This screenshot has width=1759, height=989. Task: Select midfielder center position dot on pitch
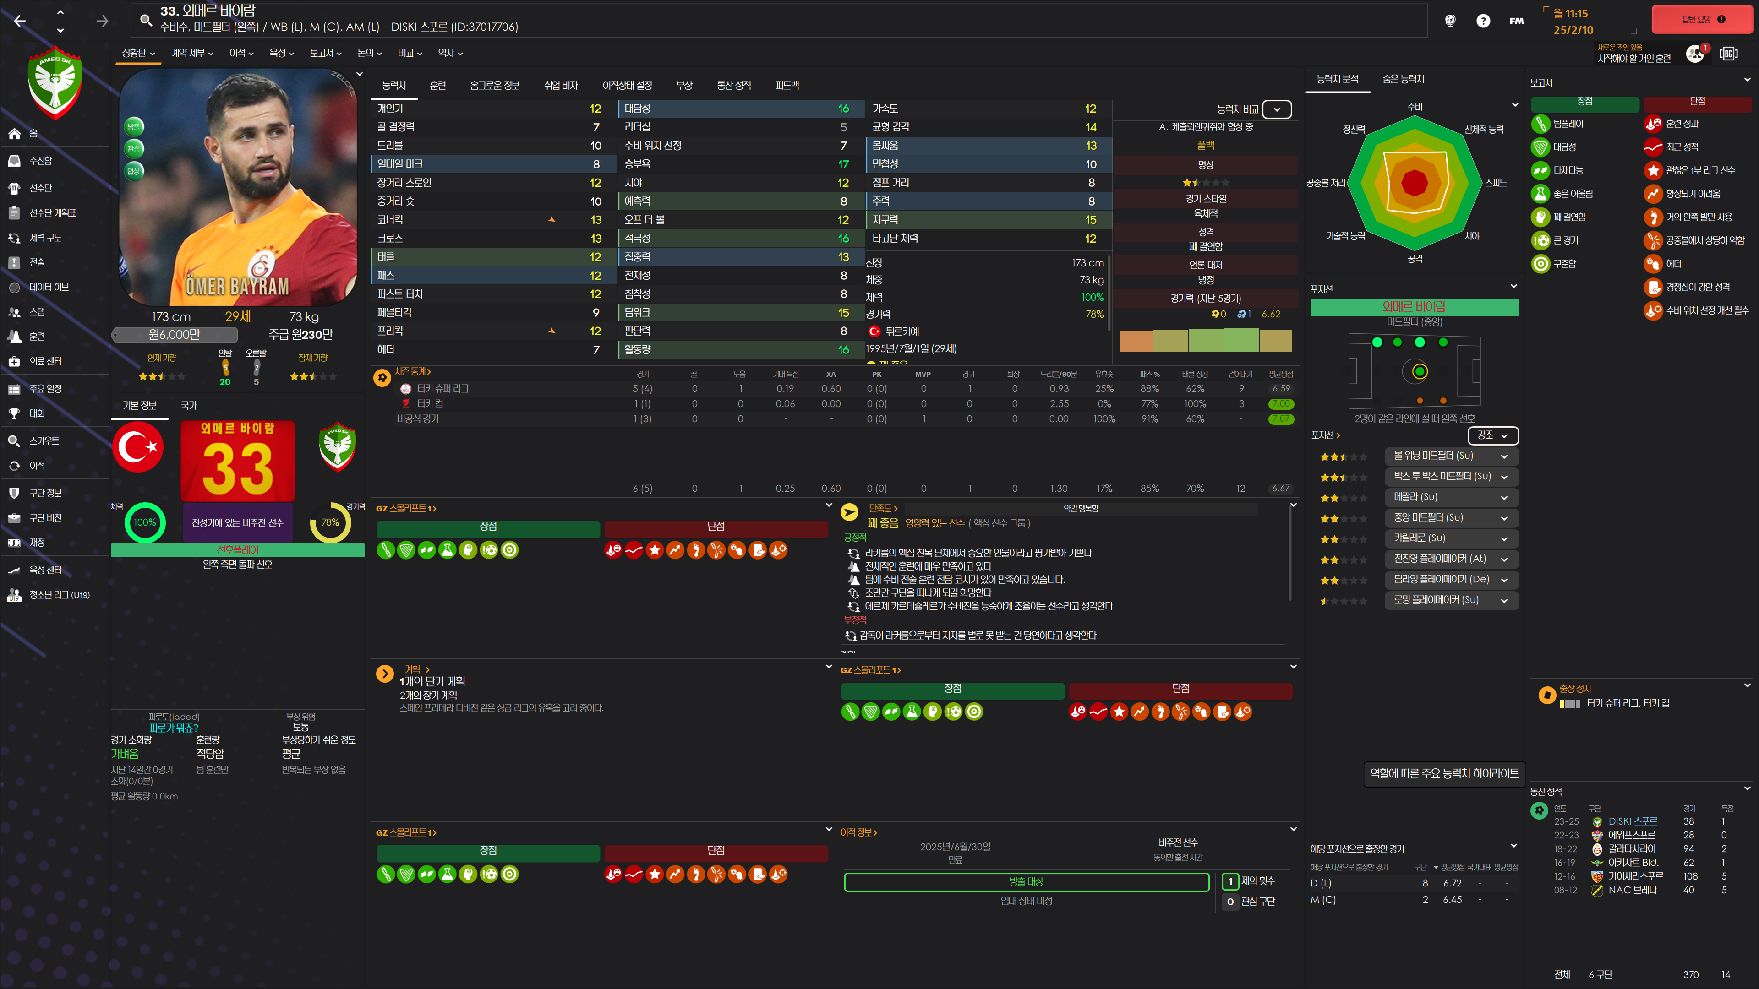(x=1420, y=371)
